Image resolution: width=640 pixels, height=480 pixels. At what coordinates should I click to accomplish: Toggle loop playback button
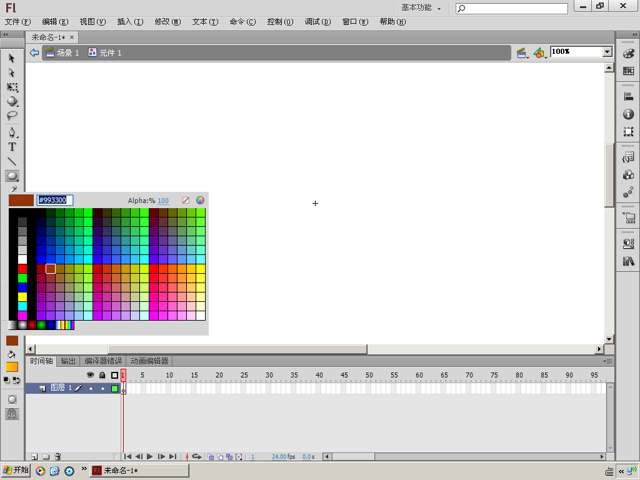[197, 457]
